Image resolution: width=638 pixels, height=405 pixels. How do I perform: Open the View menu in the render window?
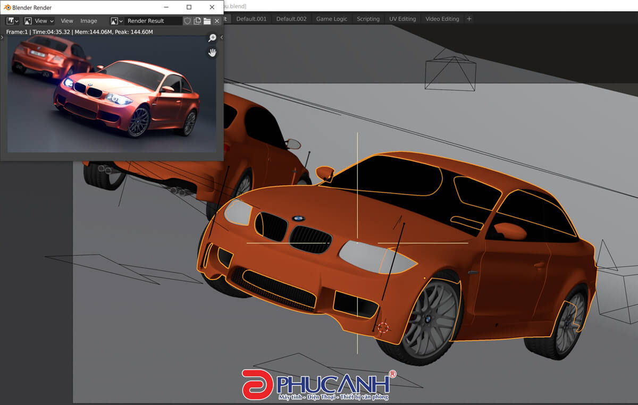tap(67, 21)
